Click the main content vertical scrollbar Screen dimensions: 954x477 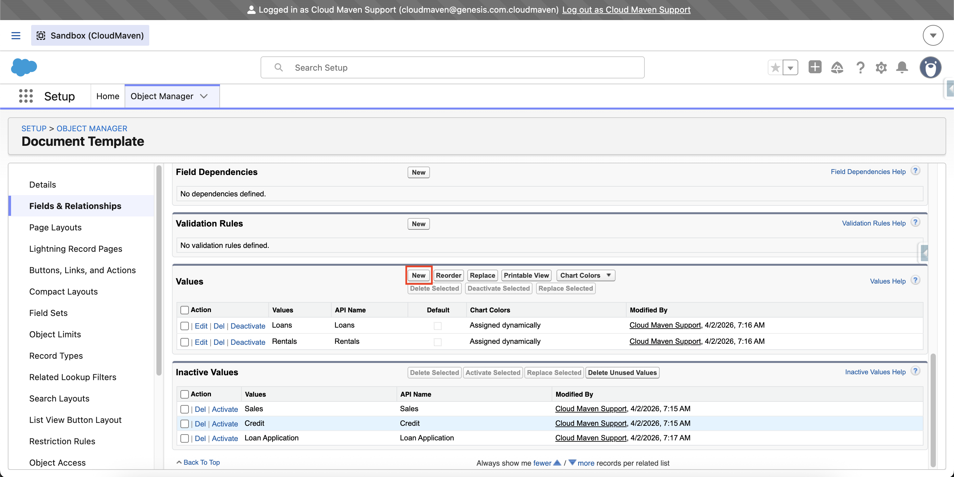point(933,410)
